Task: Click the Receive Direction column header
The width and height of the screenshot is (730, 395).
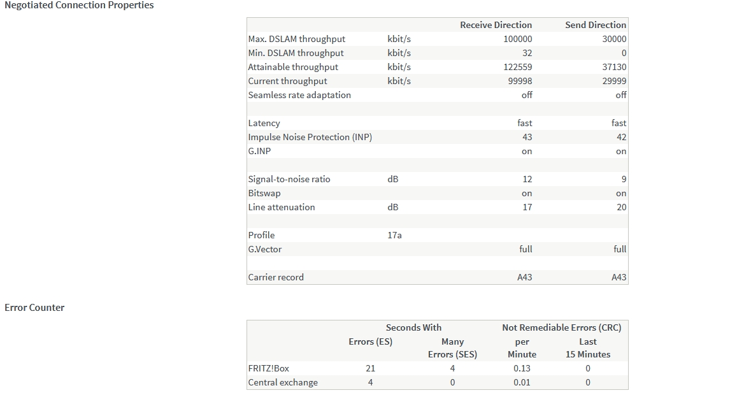Action: coord(496,25)
